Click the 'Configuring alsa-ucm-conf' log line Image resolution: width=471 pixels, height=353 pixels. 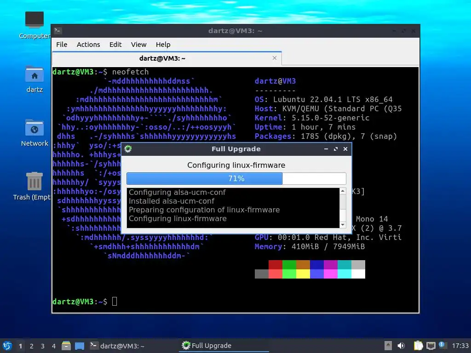click(x=177, y=192)
